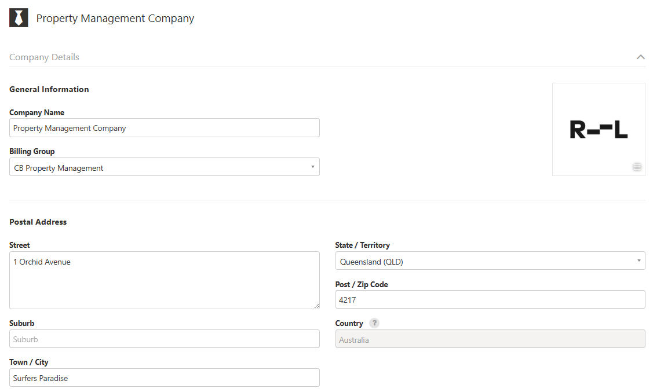Focus the Town / City field
This screenshot has width=653, height=392.
click(x=164, y=378)
